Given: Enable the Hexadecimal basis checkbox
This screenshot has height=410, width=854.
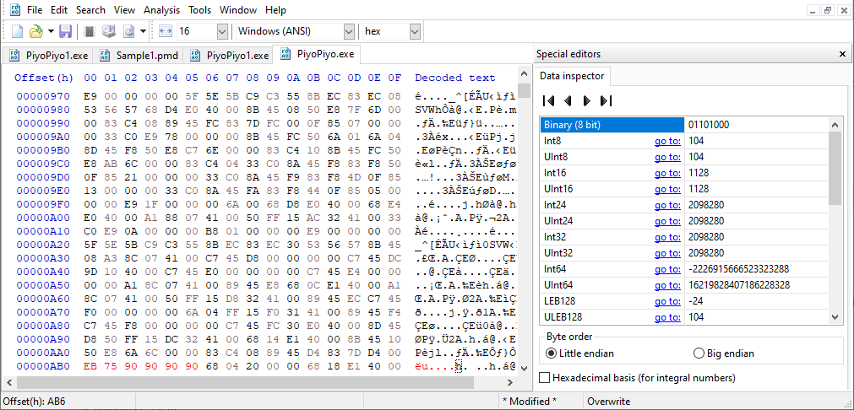Looking at the screenshot, I should click(545, 377).
